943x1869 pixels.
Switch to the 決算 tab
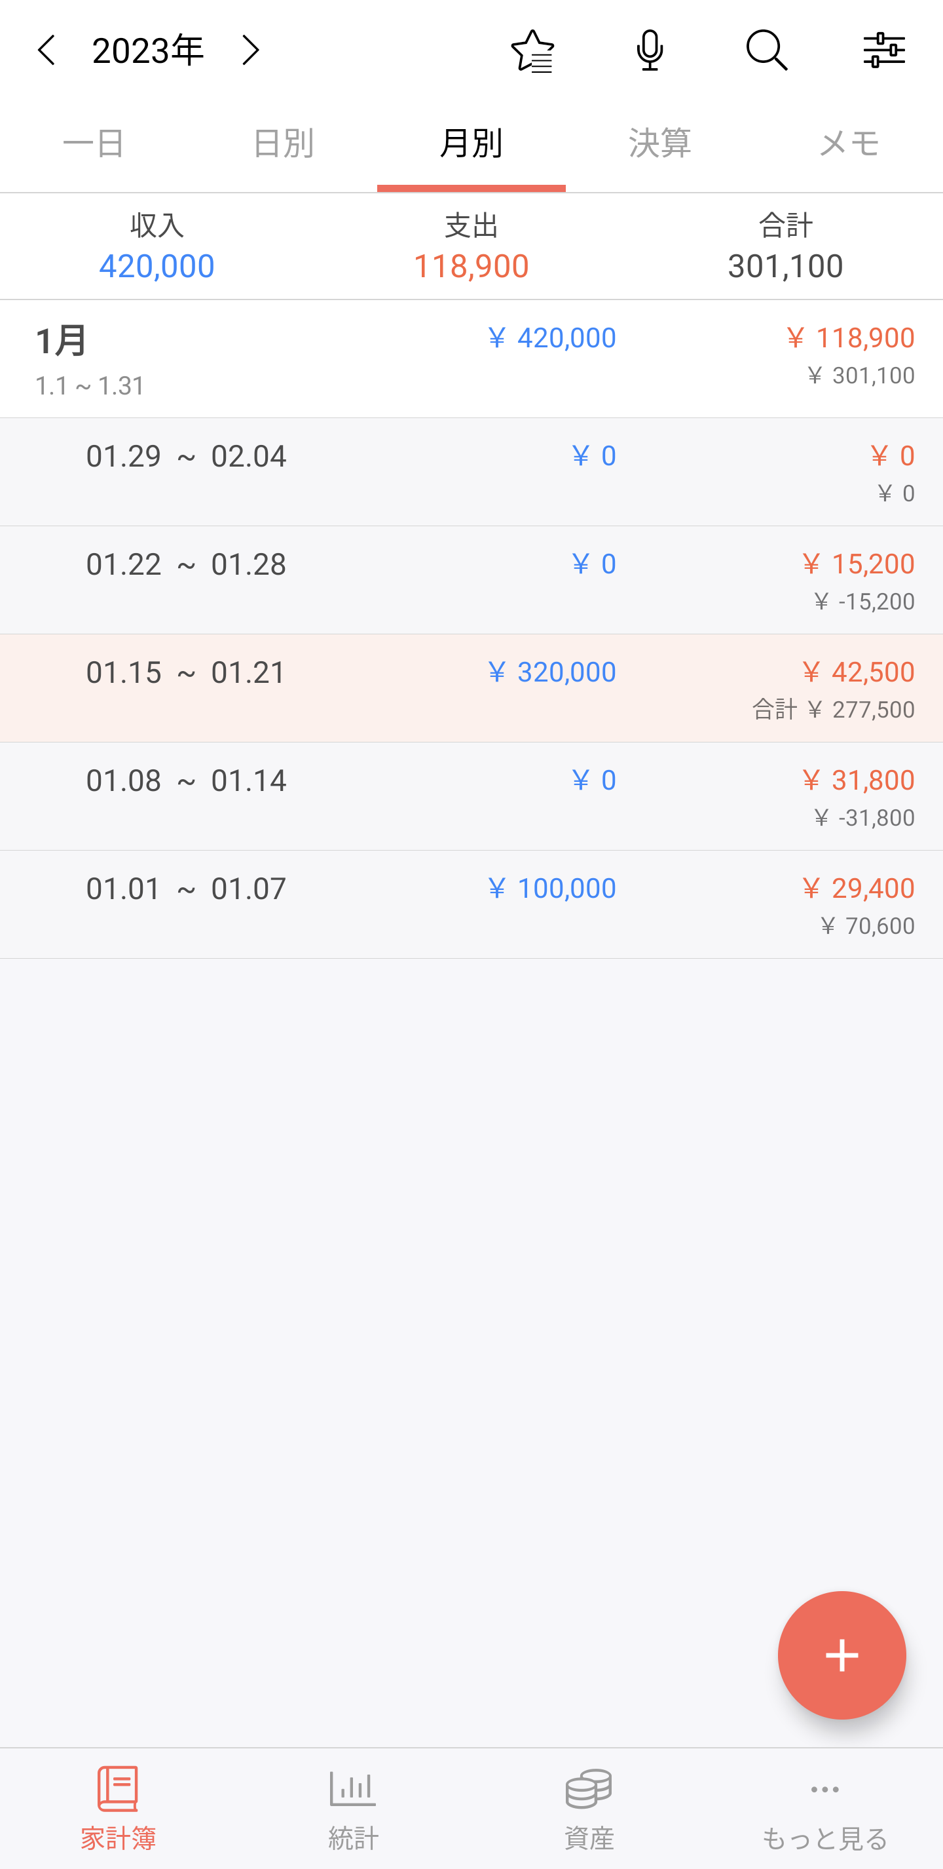(659, 144)
